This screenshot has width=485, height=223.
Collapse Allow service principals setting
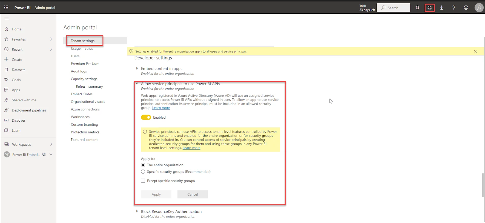tap(137, 84)
